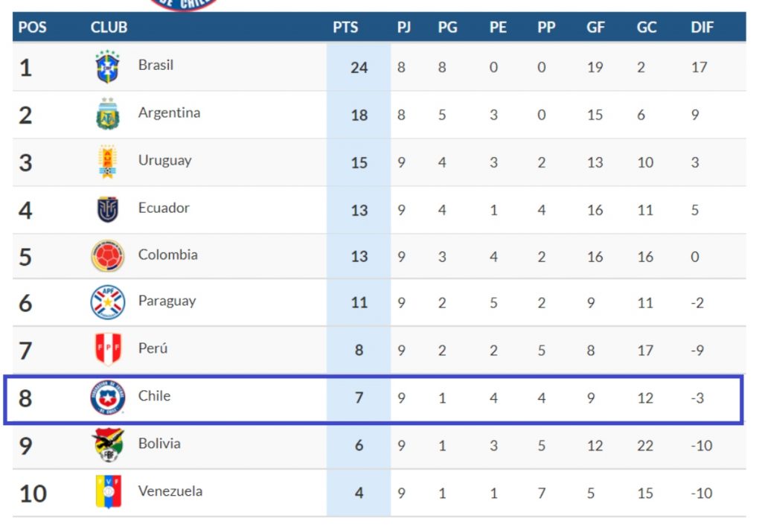Click the POS column header
Image resolution: width=762 pixels, height=530 pixels.
point(32,28)
